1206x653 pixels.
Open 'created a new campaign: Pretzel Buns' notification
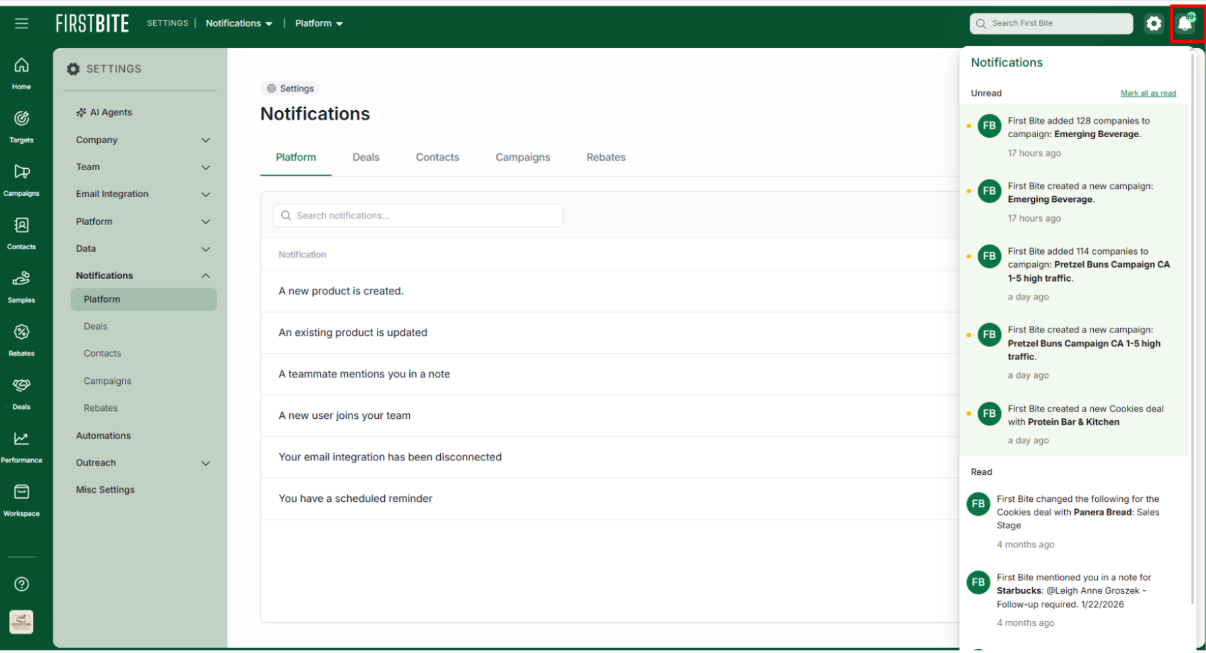click(1075, 353)
